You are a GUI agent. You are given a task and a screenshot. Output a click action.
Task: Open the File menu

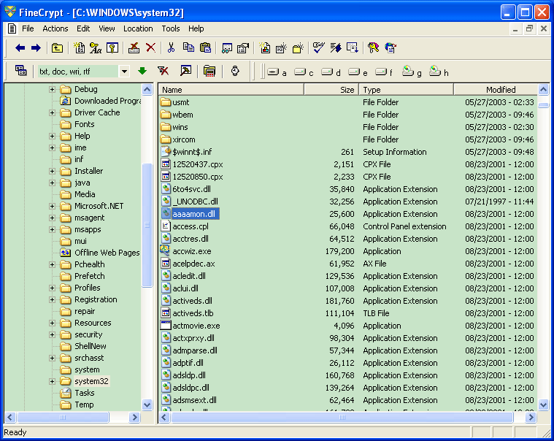[x=28, y=28]
